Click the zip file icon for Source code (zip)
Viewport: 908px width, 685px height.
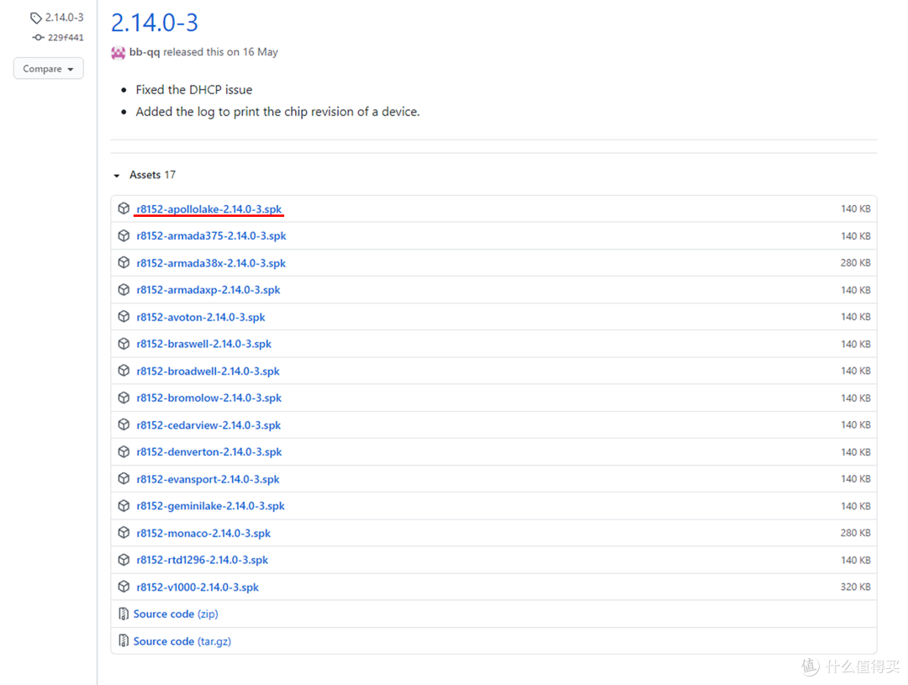pyautogui.click(x=124, y=614)
